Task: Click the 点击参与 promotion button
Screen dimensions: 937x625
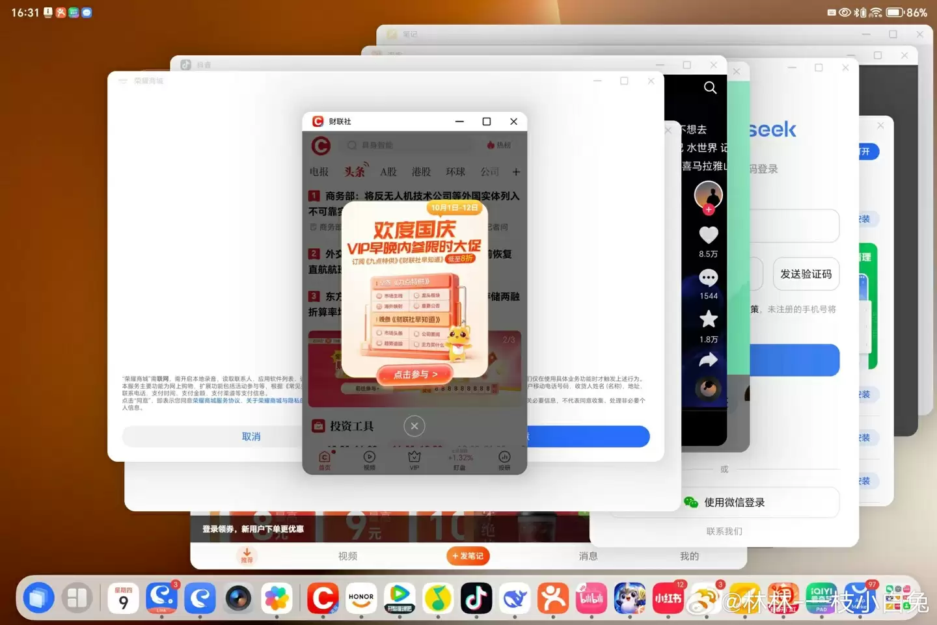Action: (x=414, y=375)
